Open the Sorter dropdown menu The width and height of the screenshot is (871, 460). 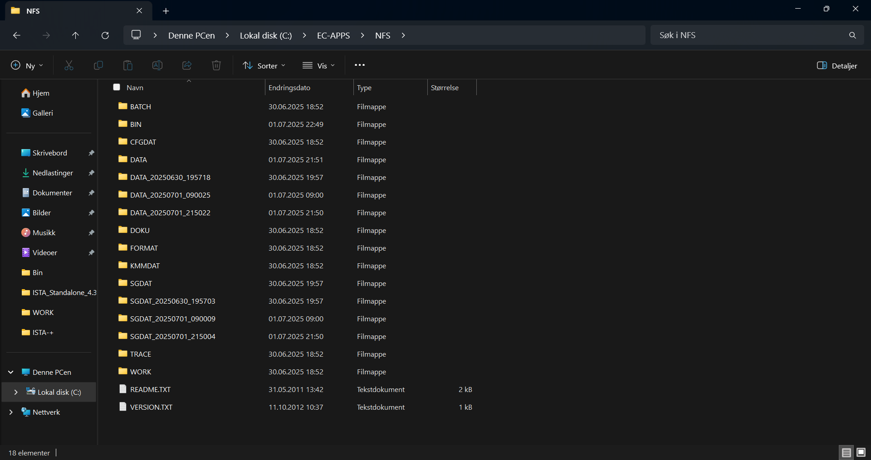point(264,66)
